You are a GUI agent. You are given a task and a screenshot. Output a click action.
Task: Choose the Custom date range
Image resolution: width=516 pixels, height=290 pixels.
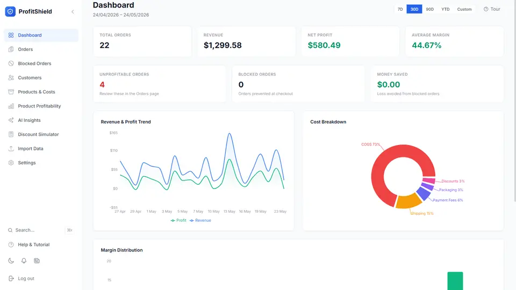(x=464, y=9)
